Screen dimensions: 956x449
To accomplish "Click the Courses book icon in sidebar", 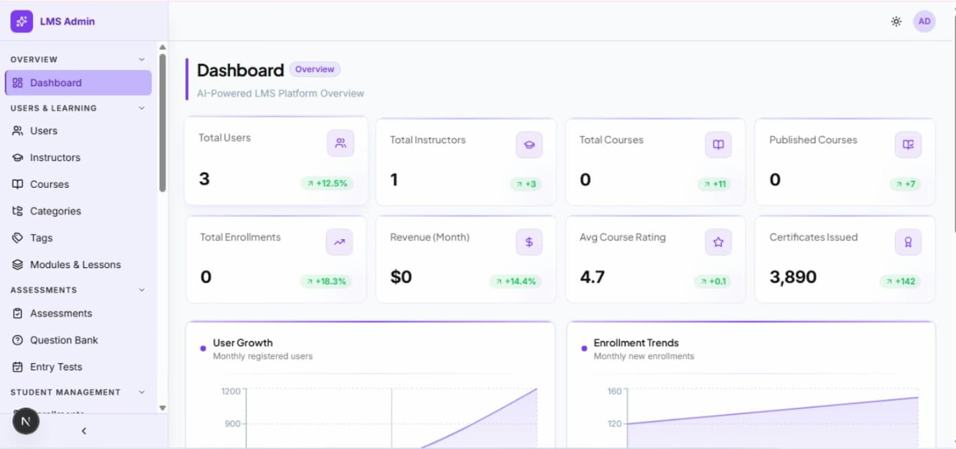I will (x=18, y=184).
